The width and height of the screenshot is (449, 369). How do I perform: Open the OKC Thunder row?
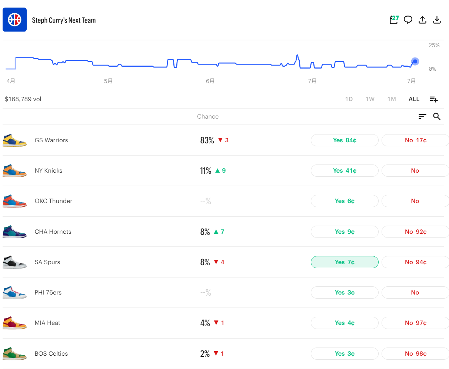coord(223,201)
